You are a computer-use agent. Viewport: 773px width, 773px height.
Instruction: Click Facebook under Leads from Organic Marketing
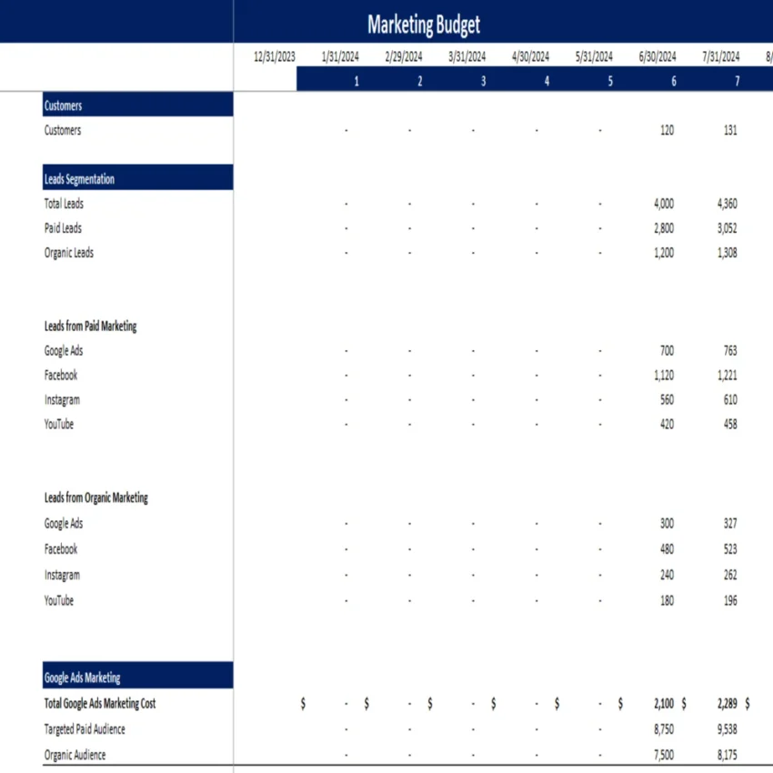[x=60, y=549]
